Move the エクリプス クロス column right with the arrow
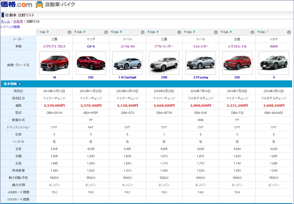 click(x=48, y=32)
